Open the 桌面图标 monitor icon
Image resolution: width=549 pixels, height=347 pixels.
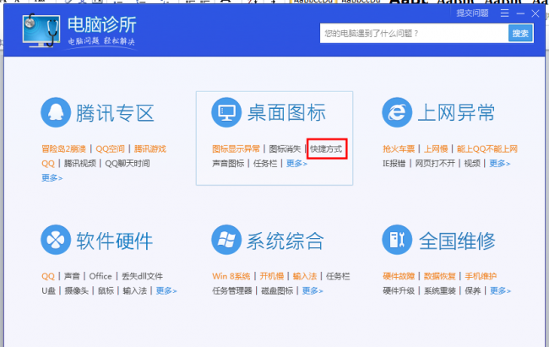tap(226, 112)
